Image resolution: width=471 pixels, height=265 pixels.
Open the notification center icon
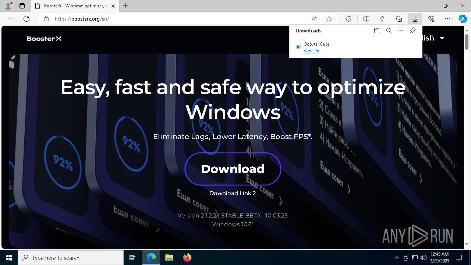point(459,258)
